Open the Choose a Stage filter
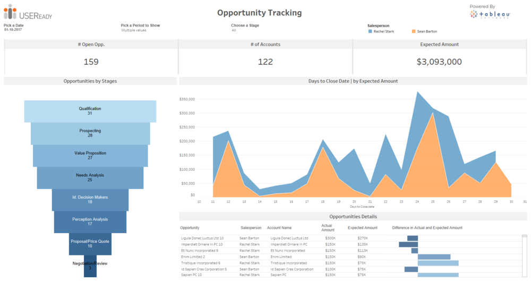This screenshot has width=531, height=281. 234,30
